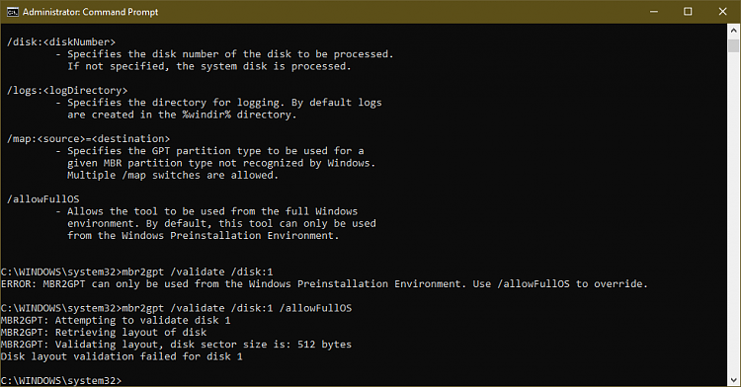The image size is (741, 387).
Task: Click the scrollbar down arrow
Action: (733, 379)
